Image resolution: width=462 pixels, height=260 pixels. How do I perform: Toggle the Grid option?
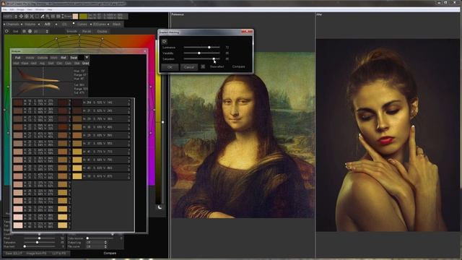15,31
